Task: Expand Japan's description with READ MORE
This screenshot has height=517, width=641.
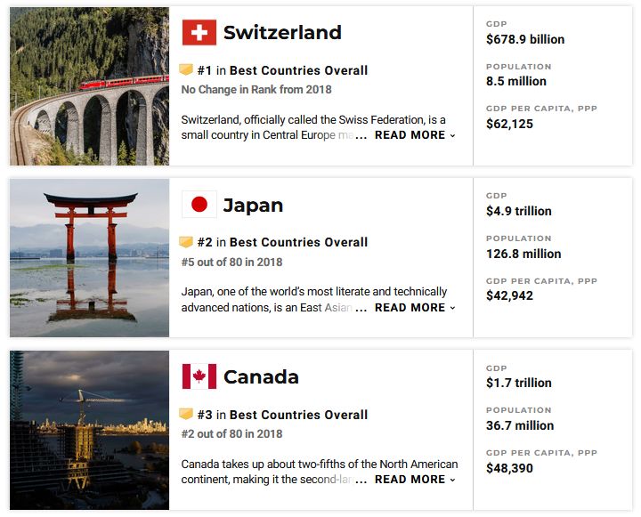Action: point(415,308)
